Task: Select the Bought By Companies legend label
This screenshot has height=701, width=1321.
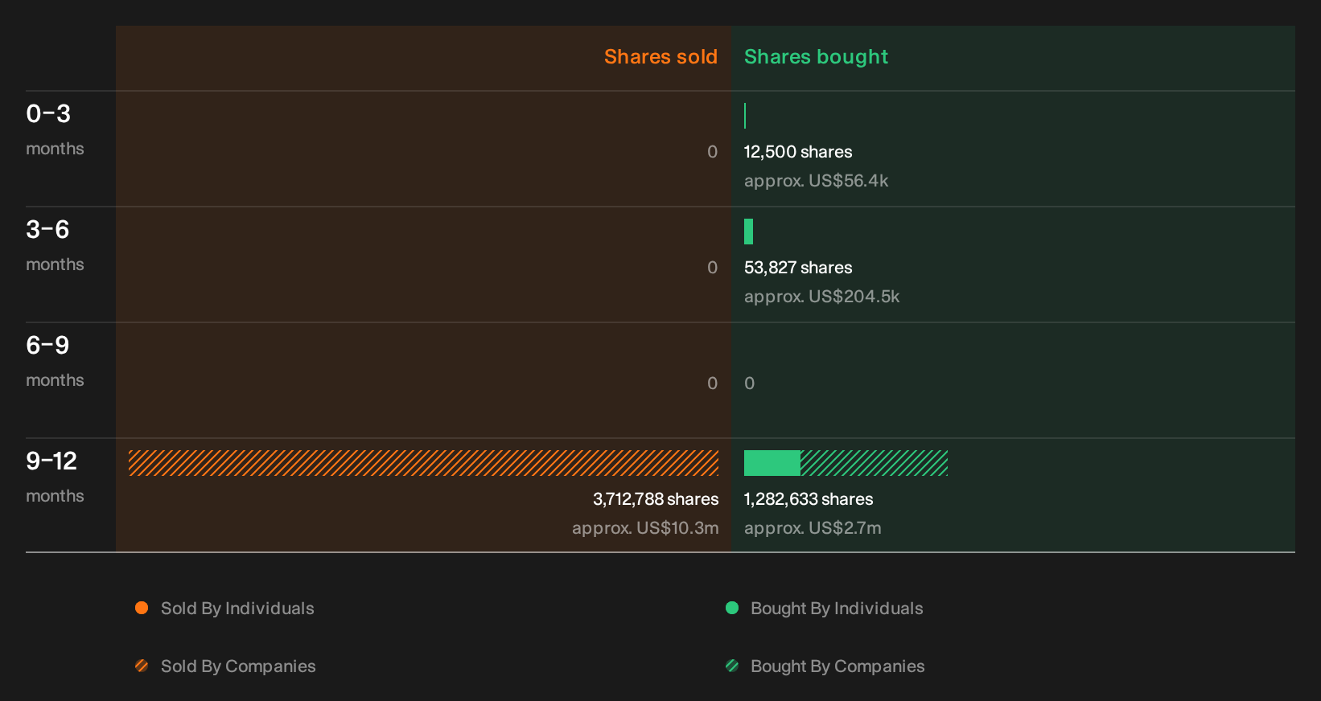Action: click(x=837, y=666)
